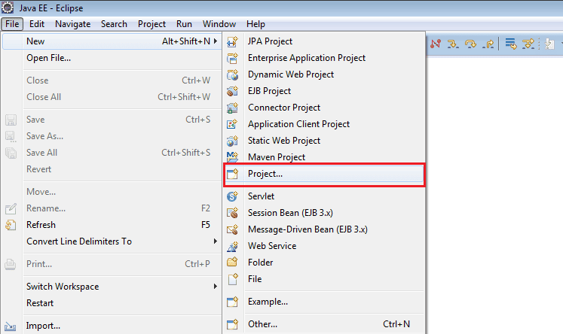Image resolution: width=563 pixels, height=334 pixels.
Task: Click the Message-Driven Bean (EJB 3.x) icon
Action: pos(232,229)
